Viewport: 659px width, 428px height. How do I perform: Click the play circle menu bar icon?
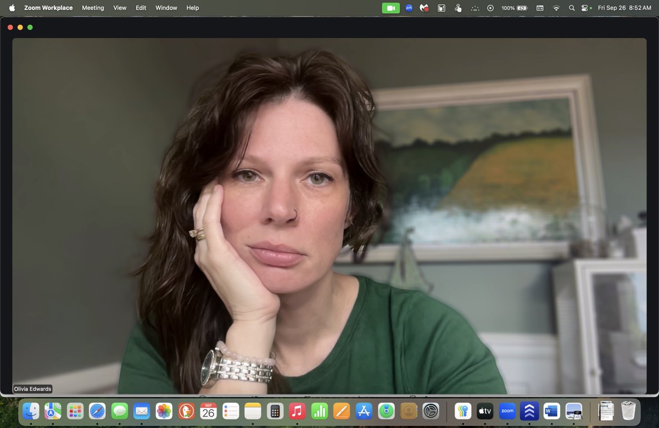click(490, 8)
